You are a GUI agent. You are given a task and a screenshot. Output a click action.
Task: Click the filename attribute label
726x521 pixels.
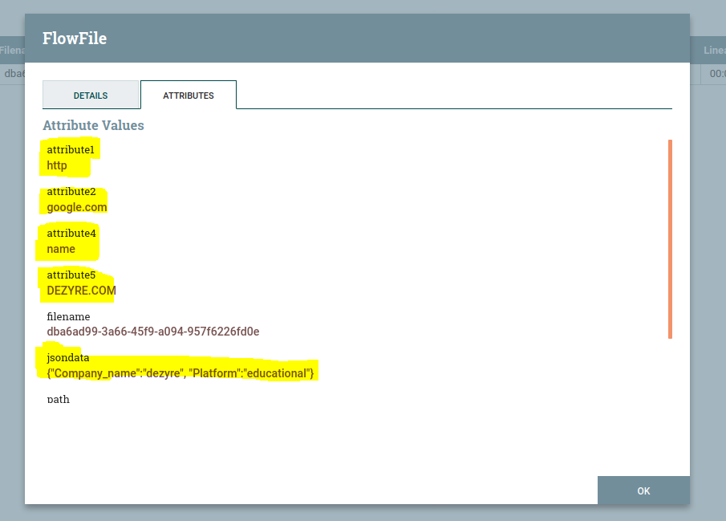point(68,317)
